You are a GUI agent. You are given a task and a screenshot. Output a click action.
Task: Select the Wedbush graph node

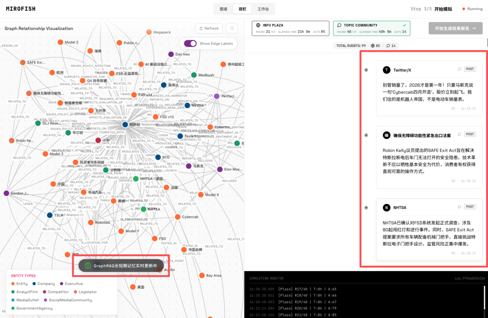pyautogui.click(x=194, y=75)
